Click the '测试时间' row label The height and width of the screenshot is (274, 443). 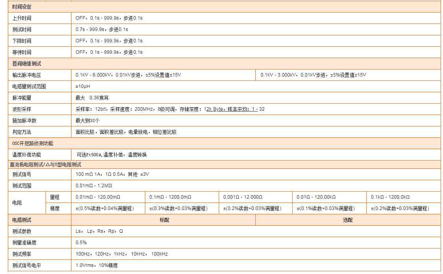(22, 29)
